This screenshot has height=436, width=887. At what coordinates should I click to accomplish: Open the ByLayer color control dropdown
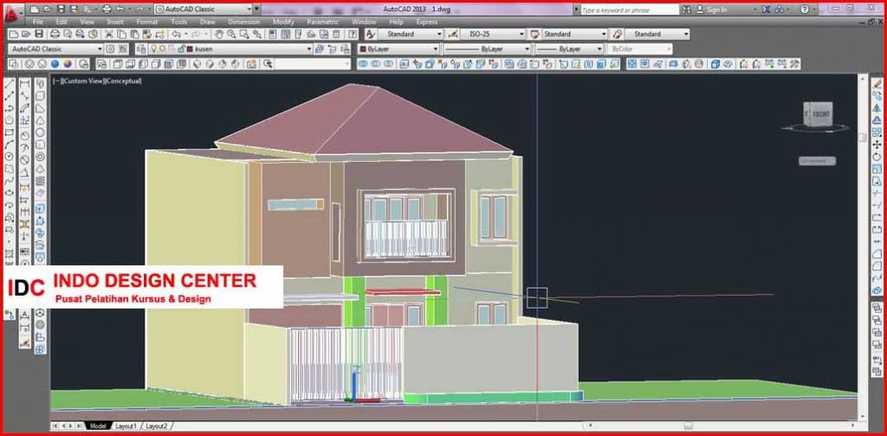[436, 49]
